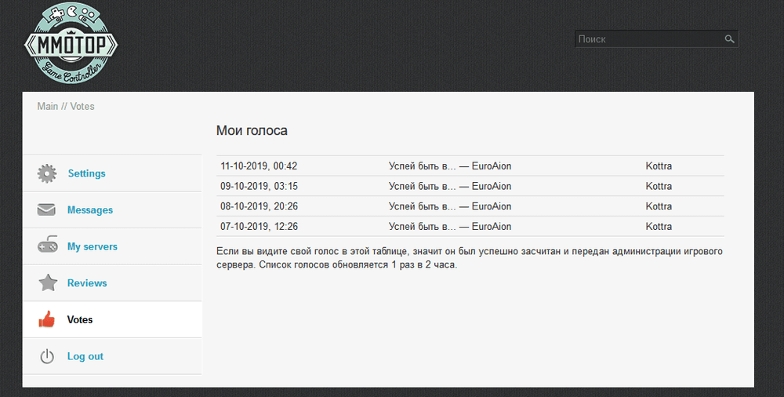784x397 pixels.
Task: Click the Settings gear icon
Action: click(x=47, y=173)
